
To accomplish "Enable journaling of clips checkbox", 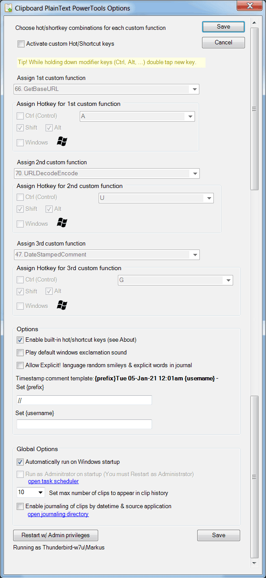I will [20, 506].
